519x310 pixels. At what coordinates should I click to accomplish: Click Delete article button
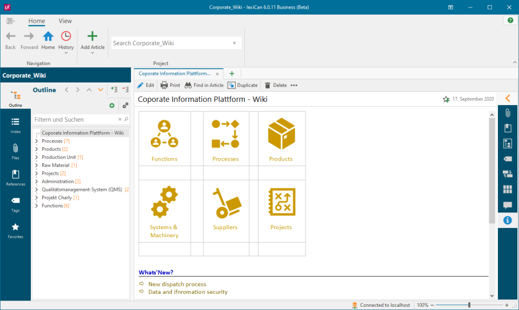point(275,85)
